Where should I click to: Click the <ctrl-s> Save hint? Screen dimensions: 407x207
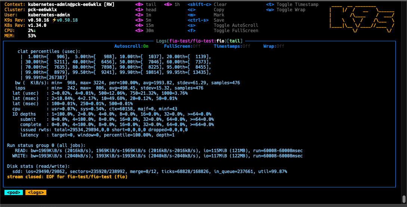pyautogui.click(x=206, y=20)
